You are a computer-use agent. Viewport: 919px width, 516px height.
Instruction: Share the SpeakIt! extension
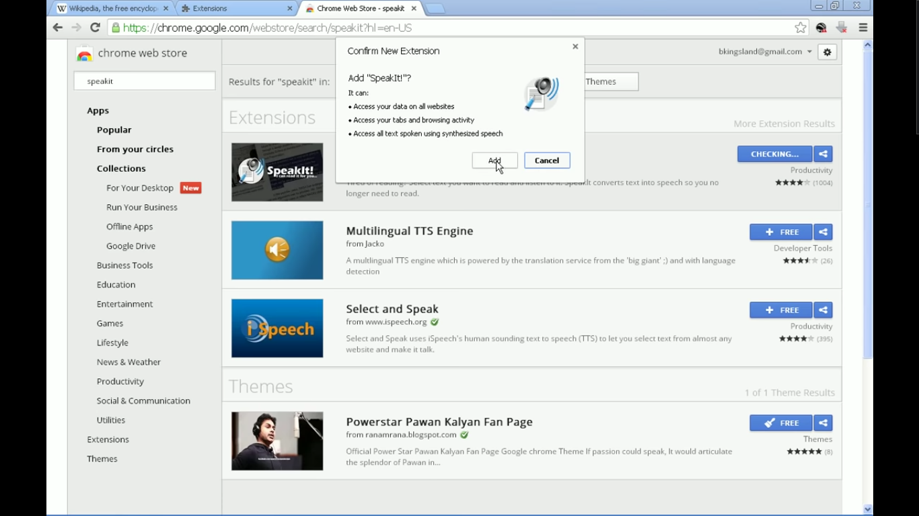point(823,154)
